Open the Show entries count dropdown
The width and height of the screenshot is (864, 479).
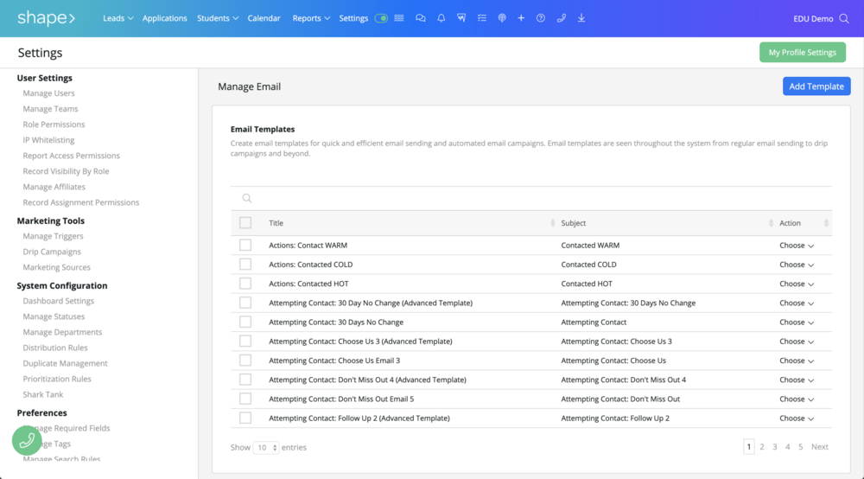pyautogui.click(x=266, y=448)
